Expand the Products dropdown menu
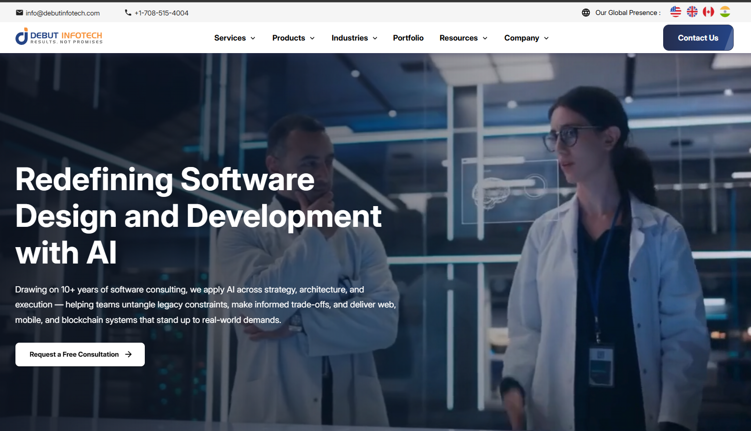The height and width of the screenshot is (431, 751). pos(293,38)
